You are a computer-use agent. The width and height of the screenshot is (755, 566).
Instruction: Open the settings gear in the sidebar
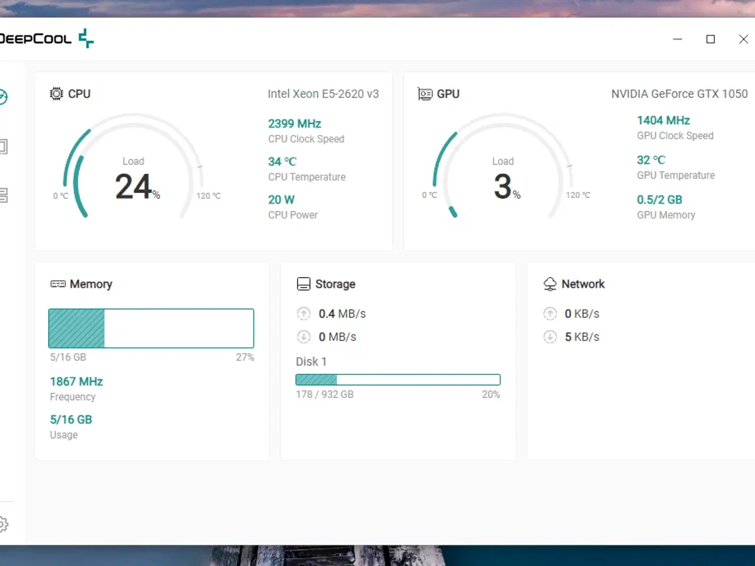point(3,524)
